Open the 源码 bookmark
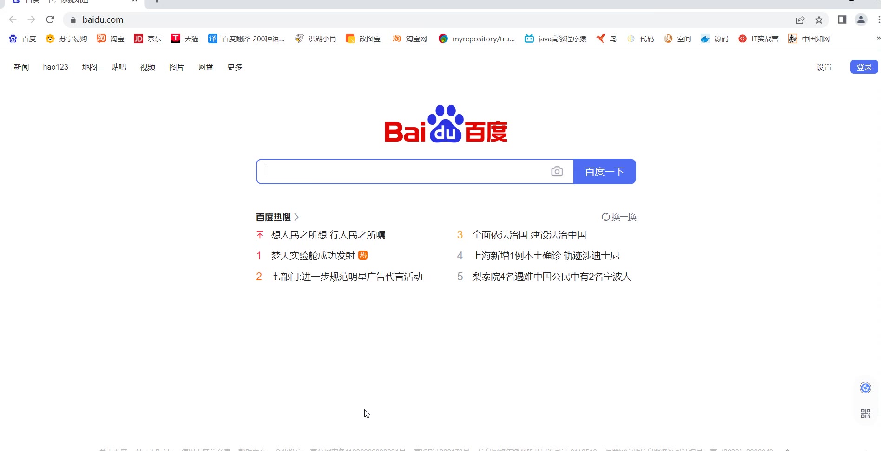The image size is (881, 451). tap(715, 39)
